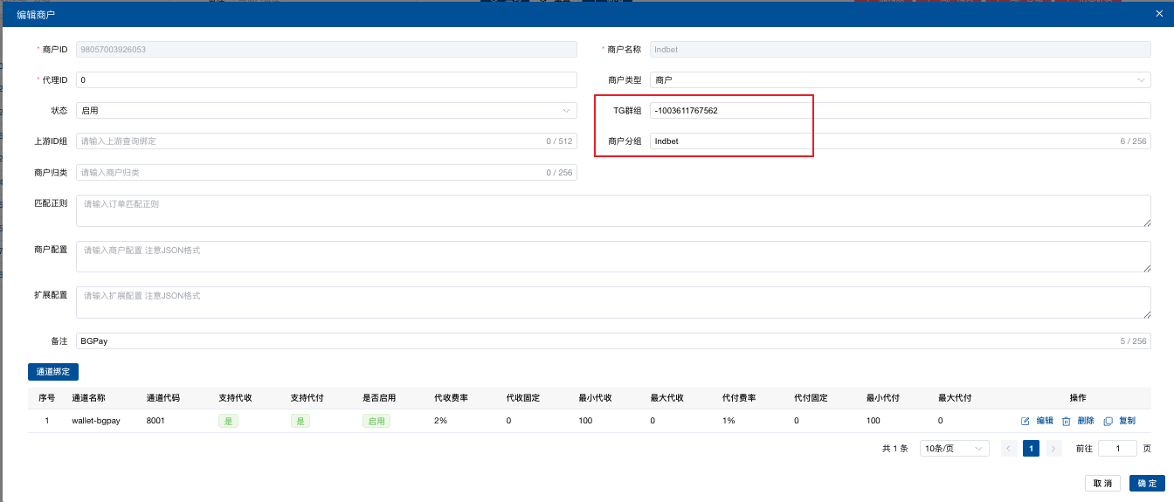The width and height of the screenshot is (1174, 502).
Task: Click the edit pencil icon for wallet-bgpay
Action: pyautogui.click(x=1026, y=421)
